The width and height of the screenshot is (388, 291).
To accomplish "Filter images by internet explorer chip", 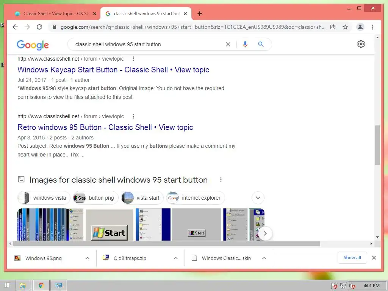I will point(195,198).
